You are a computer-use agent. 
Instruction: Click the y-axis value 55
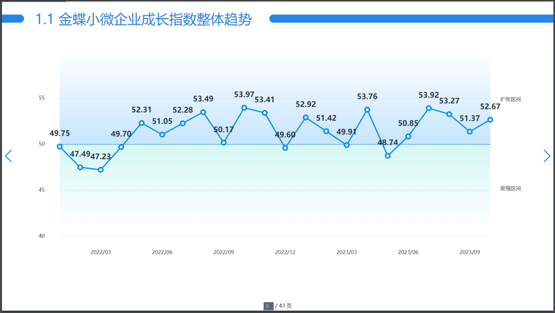(42, 98)
